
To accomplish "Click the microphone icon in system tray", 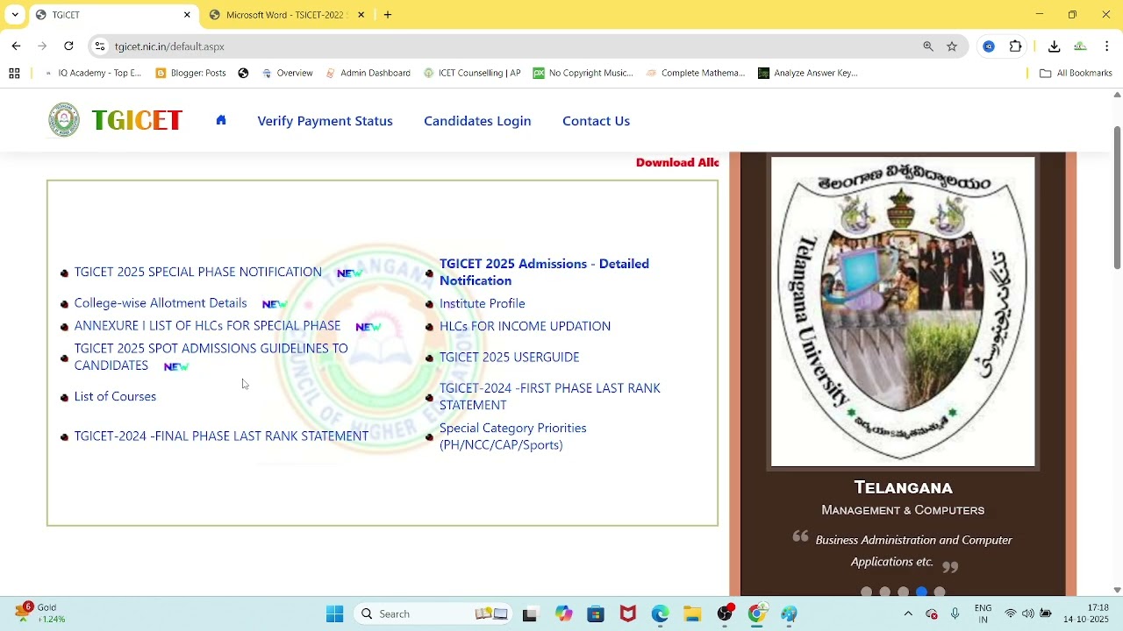I will pos(955,613).
